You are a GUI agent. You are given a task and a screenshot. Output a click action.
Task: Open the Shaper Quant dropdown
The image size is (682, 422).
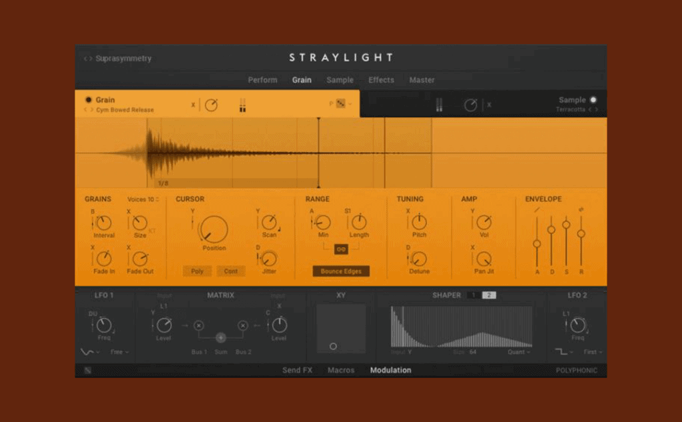[x=519, y=352]
